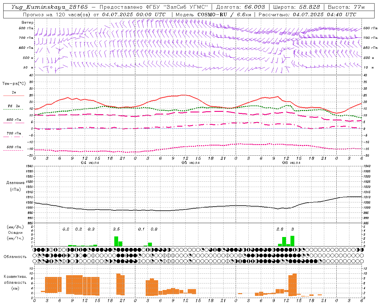Screen dimensions: 379x303
Task: Select the 05 июля date label
Action: tap(191, 163)
